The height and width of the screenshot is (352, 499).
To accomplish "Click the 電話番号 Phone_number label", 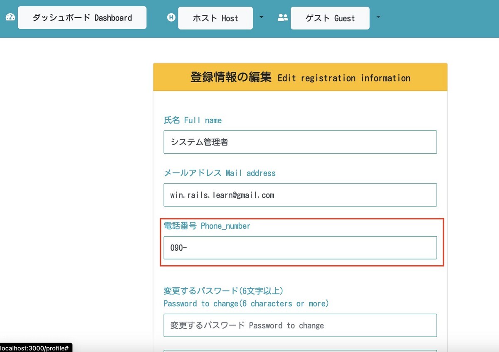I will (207, 226).
